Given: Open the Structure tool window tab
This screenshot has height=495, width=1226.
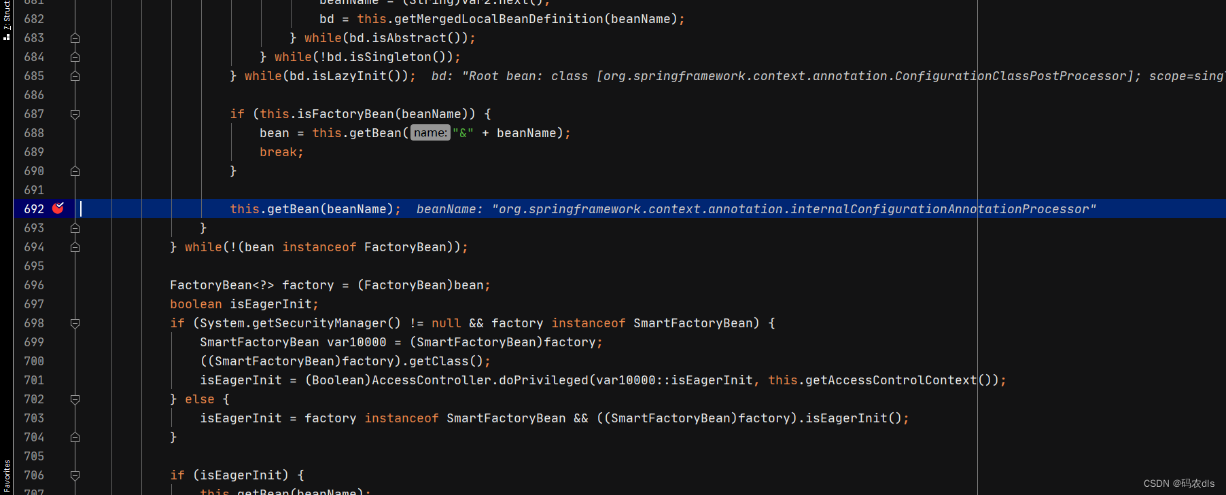Looking at the screenshot, I should tap(6, 20).
